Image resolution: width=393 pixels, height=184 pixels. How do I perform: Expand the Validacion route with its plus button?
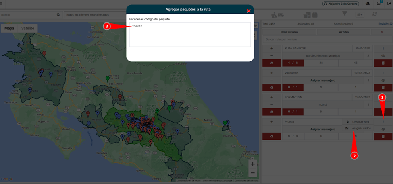(272, 73)
